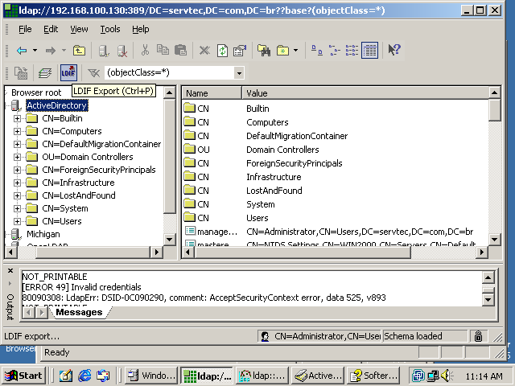This screenshot has height=386, width=515.
Task: Expand the CN=Computers tree node
Action: (17, 131)
